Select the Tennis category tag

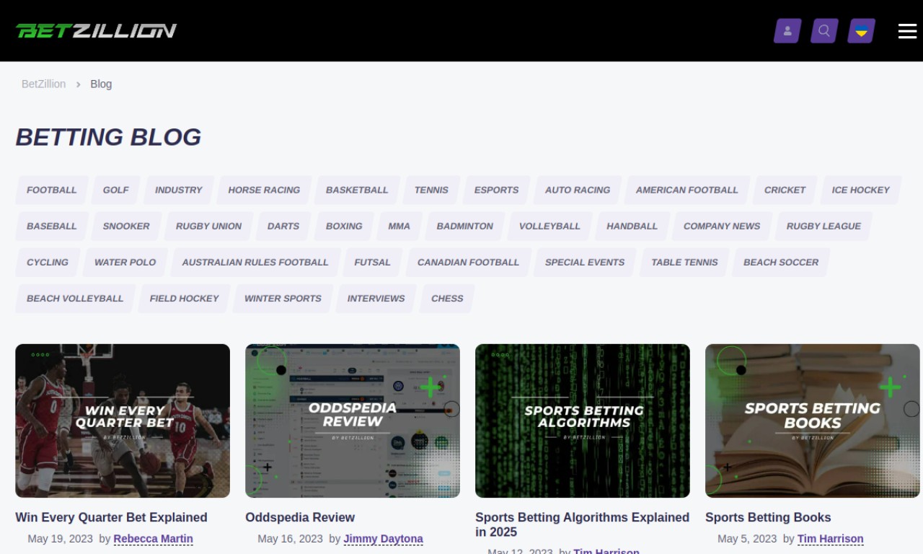[431, 190]
